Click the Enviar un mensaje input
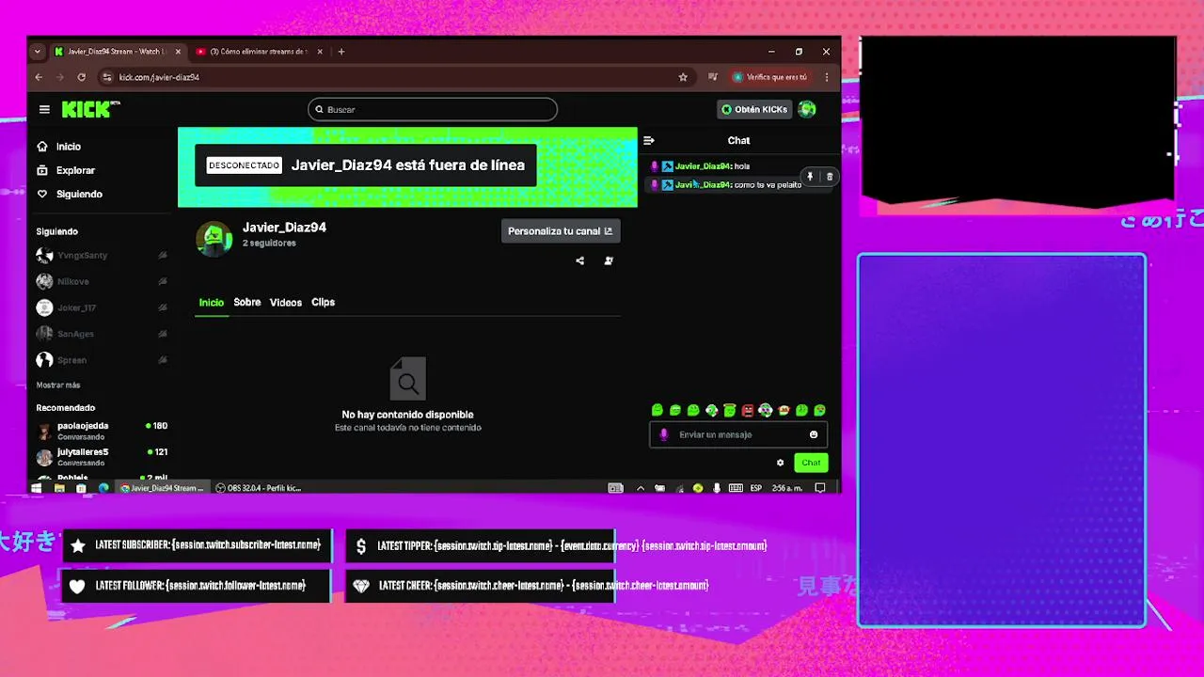Viewport: 1204px width, 677px height. click(x=738, y=434)
